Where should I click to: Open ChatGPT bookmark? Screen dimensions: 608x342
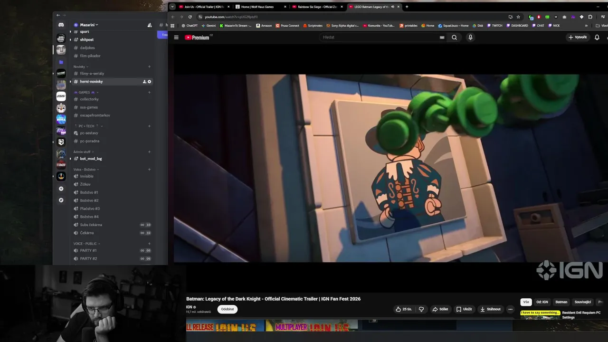(x=190, y=26)
